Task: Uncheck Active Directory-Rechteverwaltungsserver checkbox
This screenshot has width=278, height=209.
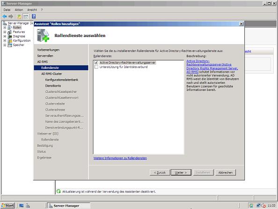Action: tap(96, 62)
